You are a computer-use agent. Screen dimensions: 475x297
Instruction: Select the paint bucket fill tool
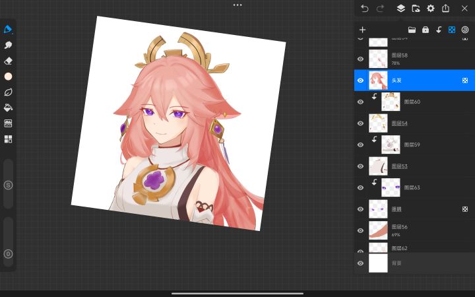(x=8, y=108)
